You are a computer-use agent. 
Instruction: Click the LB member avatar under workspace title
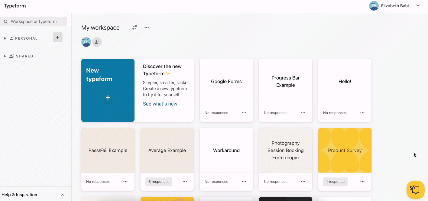[86, 42]
